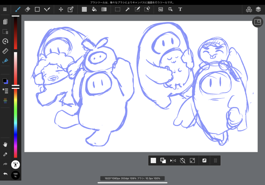The width and height of the screenshot is (265, 185).
Task: Select the Hand pan tool
Action: pos(5,145)
